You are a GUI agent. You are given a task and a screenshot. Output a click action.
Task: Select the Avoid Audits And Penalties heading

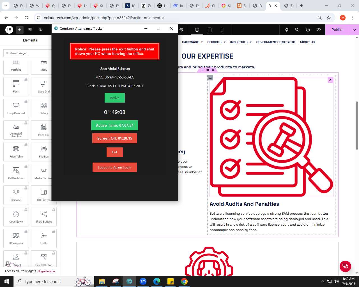(x=244, y=204)
